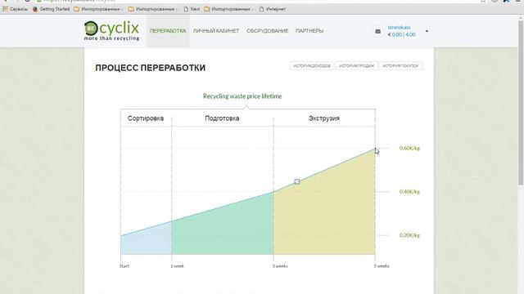This screenshot has width=524, height=294.
Task: Select the Сортировка stage header
Action: [x=146, y=118]
